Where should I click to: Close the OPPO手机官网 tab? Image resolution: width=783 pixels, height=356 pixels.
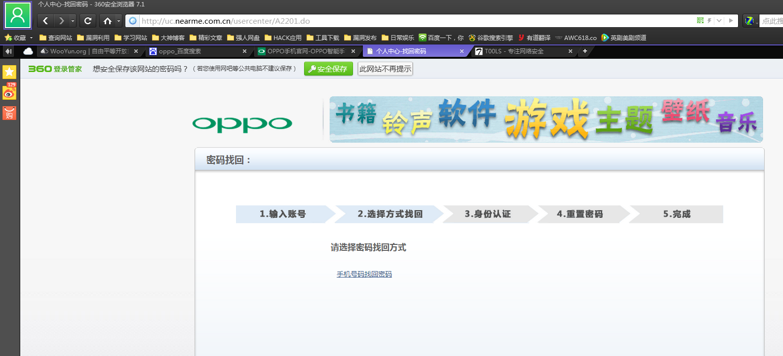click(353, 51)
